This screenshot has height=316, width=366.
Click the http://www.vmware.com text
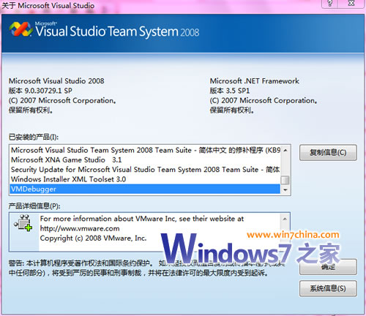click(x=80, y=228)
